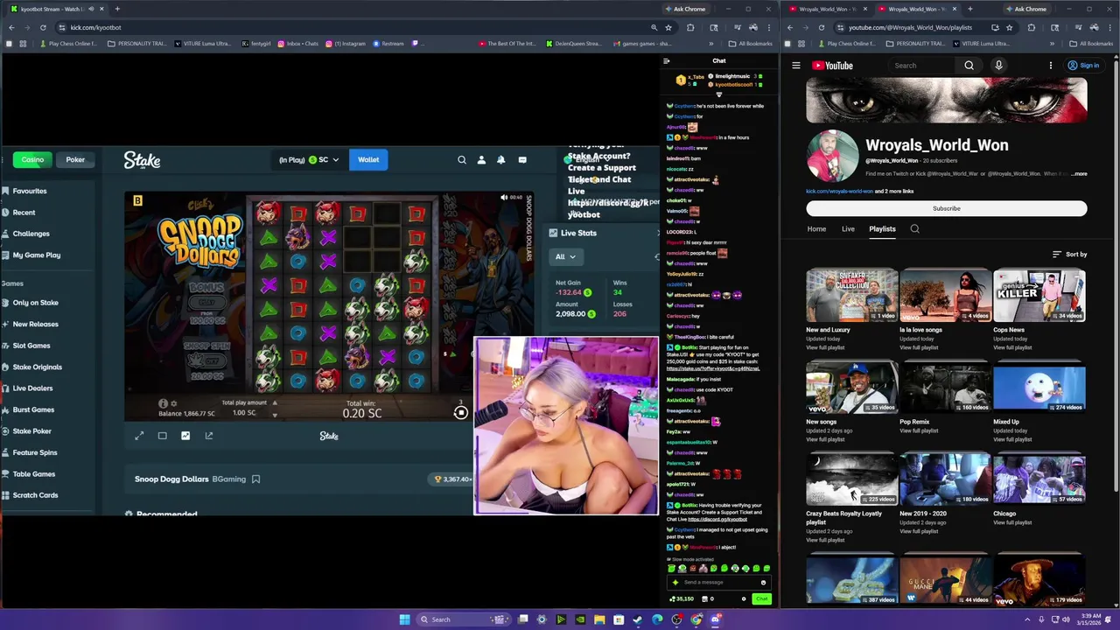The width and height of the screenshot is (1120, 630).
Task: Open the Live Stats All dropdown
Action: coord(565,256)
